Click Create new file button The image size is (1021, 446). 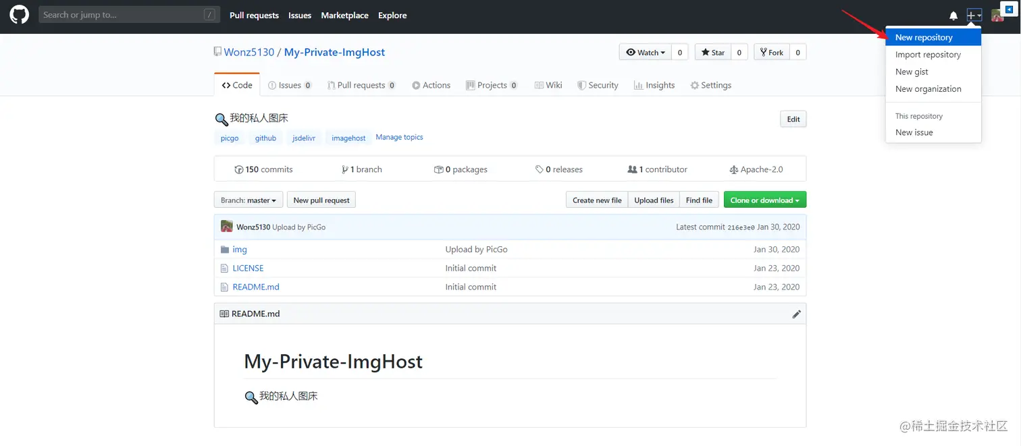pos(597,200)
